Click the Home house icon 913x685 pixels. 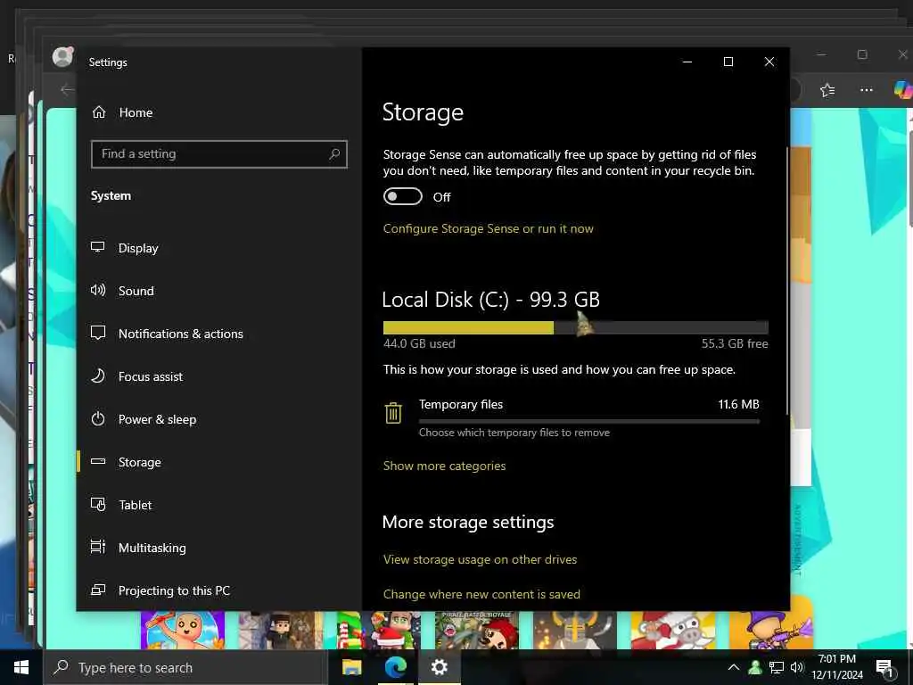pos(99,111)
